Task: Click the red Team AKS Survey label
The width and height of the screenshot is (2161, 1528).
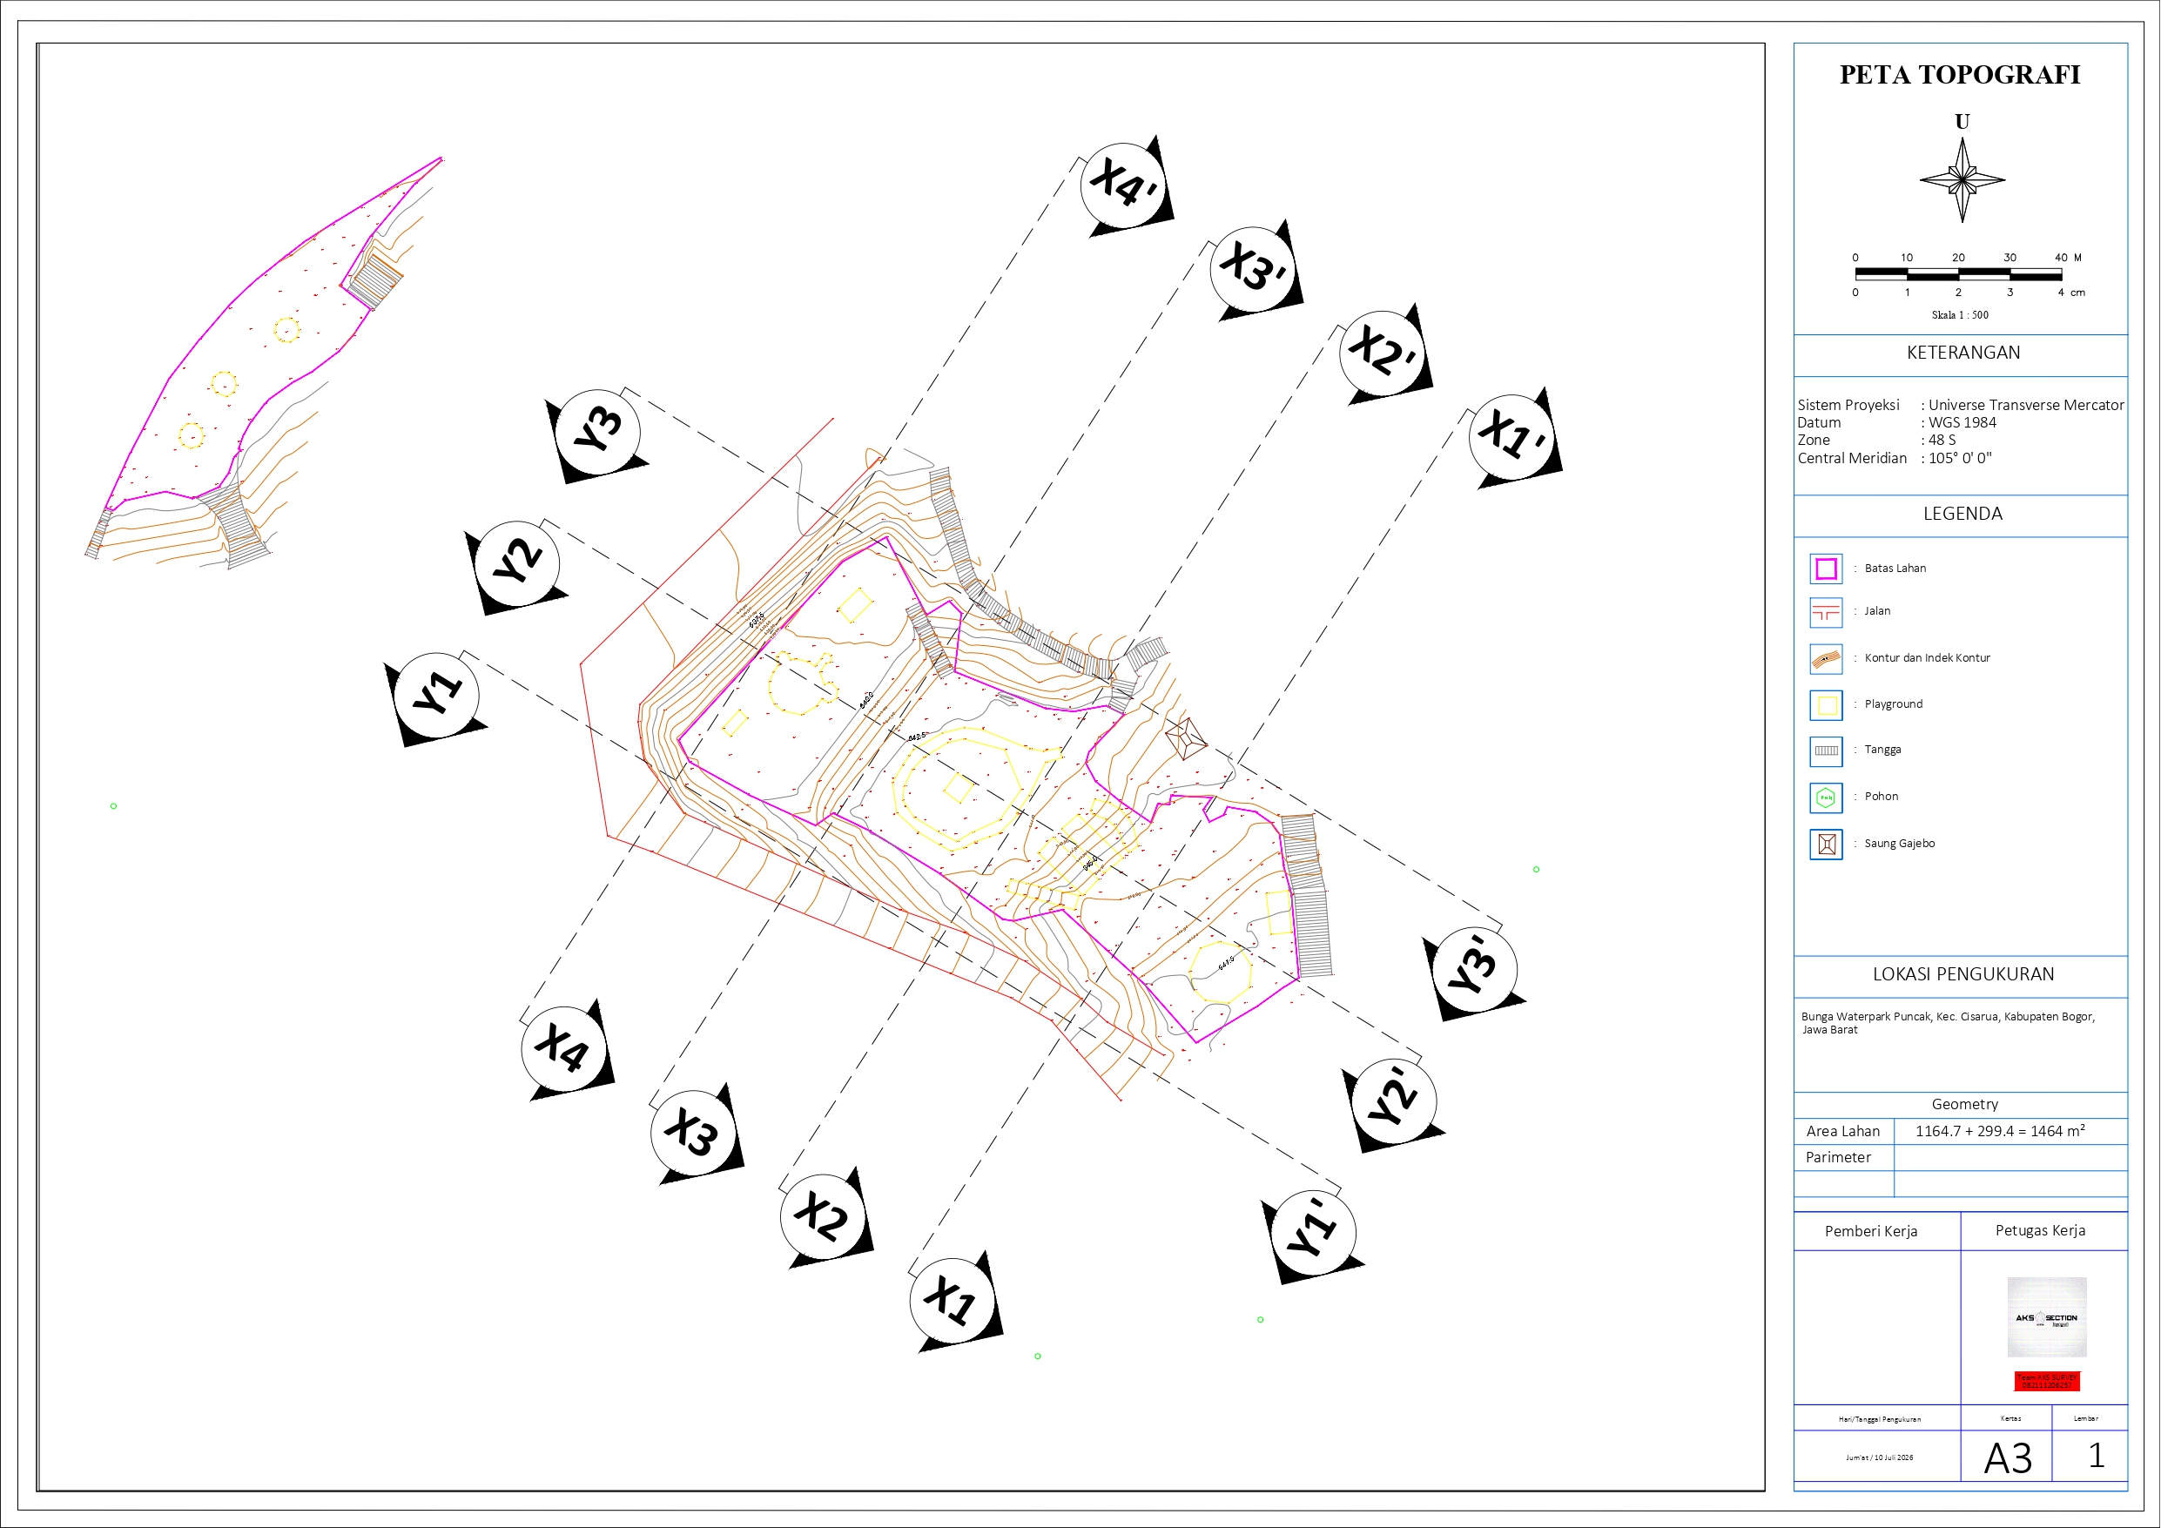Action: [2046, 1381]
